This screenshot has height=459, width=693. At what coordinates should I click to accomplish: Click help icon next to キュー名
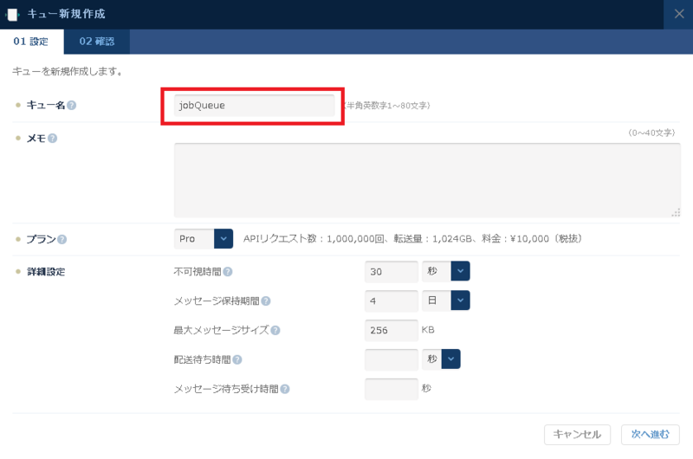[x=72, y=106]
